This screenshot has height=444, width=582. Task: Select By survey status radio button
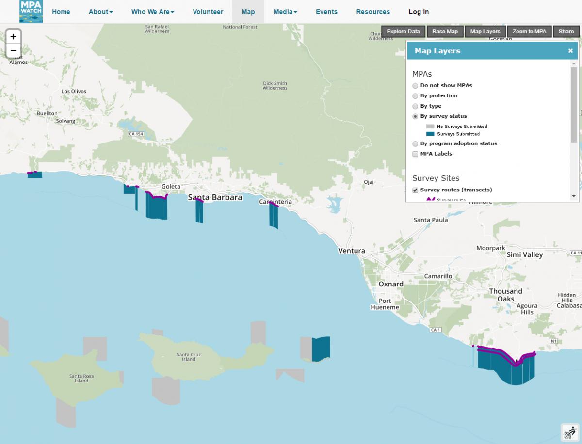pos(415,116)
